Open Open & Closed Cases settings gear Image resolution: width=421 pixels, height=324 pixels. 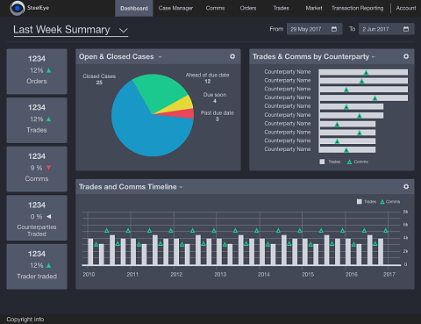(x=232, y=56)
